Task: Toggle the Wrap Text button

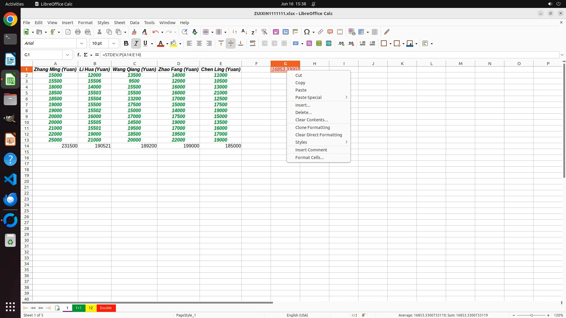Action: 253,44
